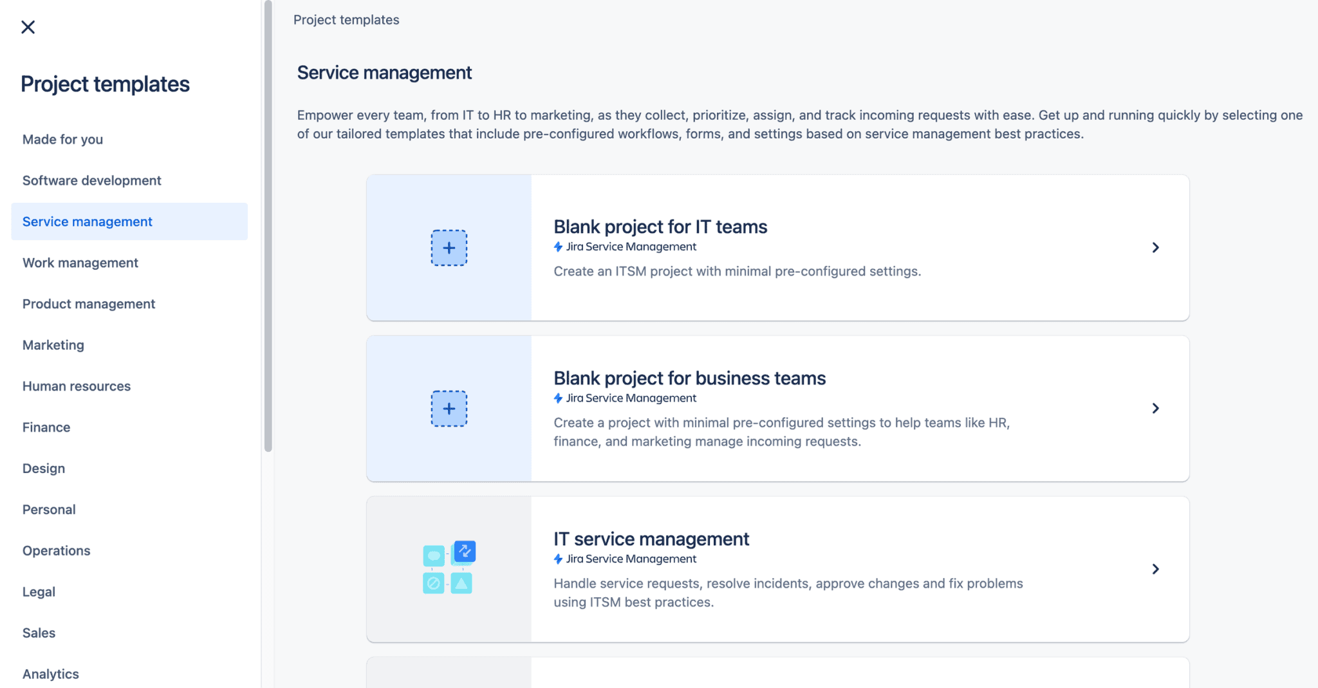Screen dimensions: 1318x688
Task: Click the plus icon for Blank business project
Action: pyautogui.click(x=449, y=409)
